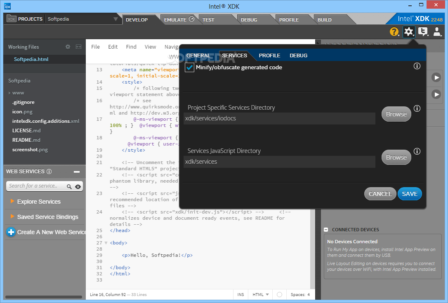Image resolution: width=448 pixels, height=303 pixels.
Task: Open the View menu
Action: 150,47
